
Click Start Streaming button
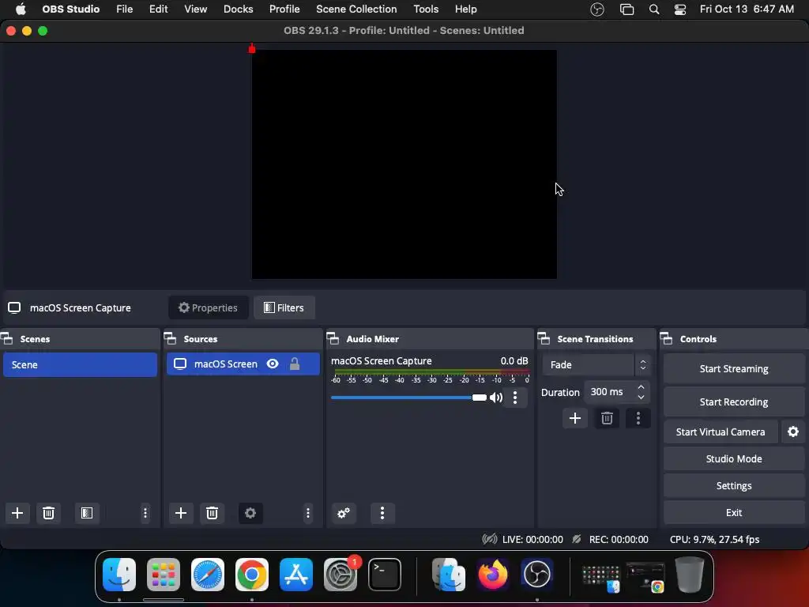(734, 368)
